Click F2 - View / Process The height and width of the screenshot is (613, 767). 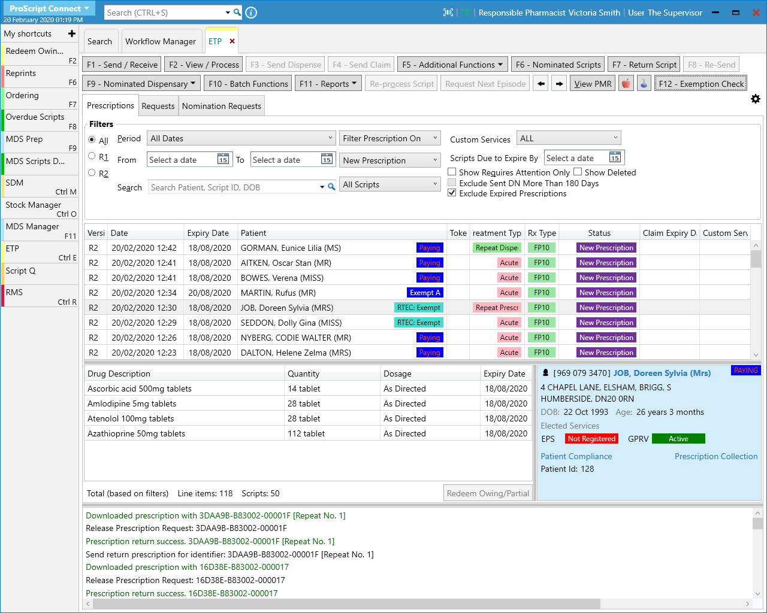pos(204,65)
